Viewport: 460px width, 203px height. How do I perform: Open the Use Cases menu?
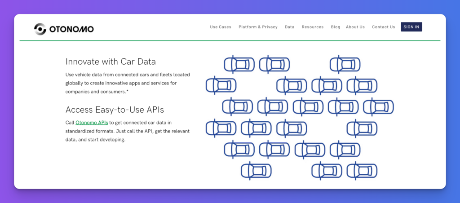click(221, 27)
